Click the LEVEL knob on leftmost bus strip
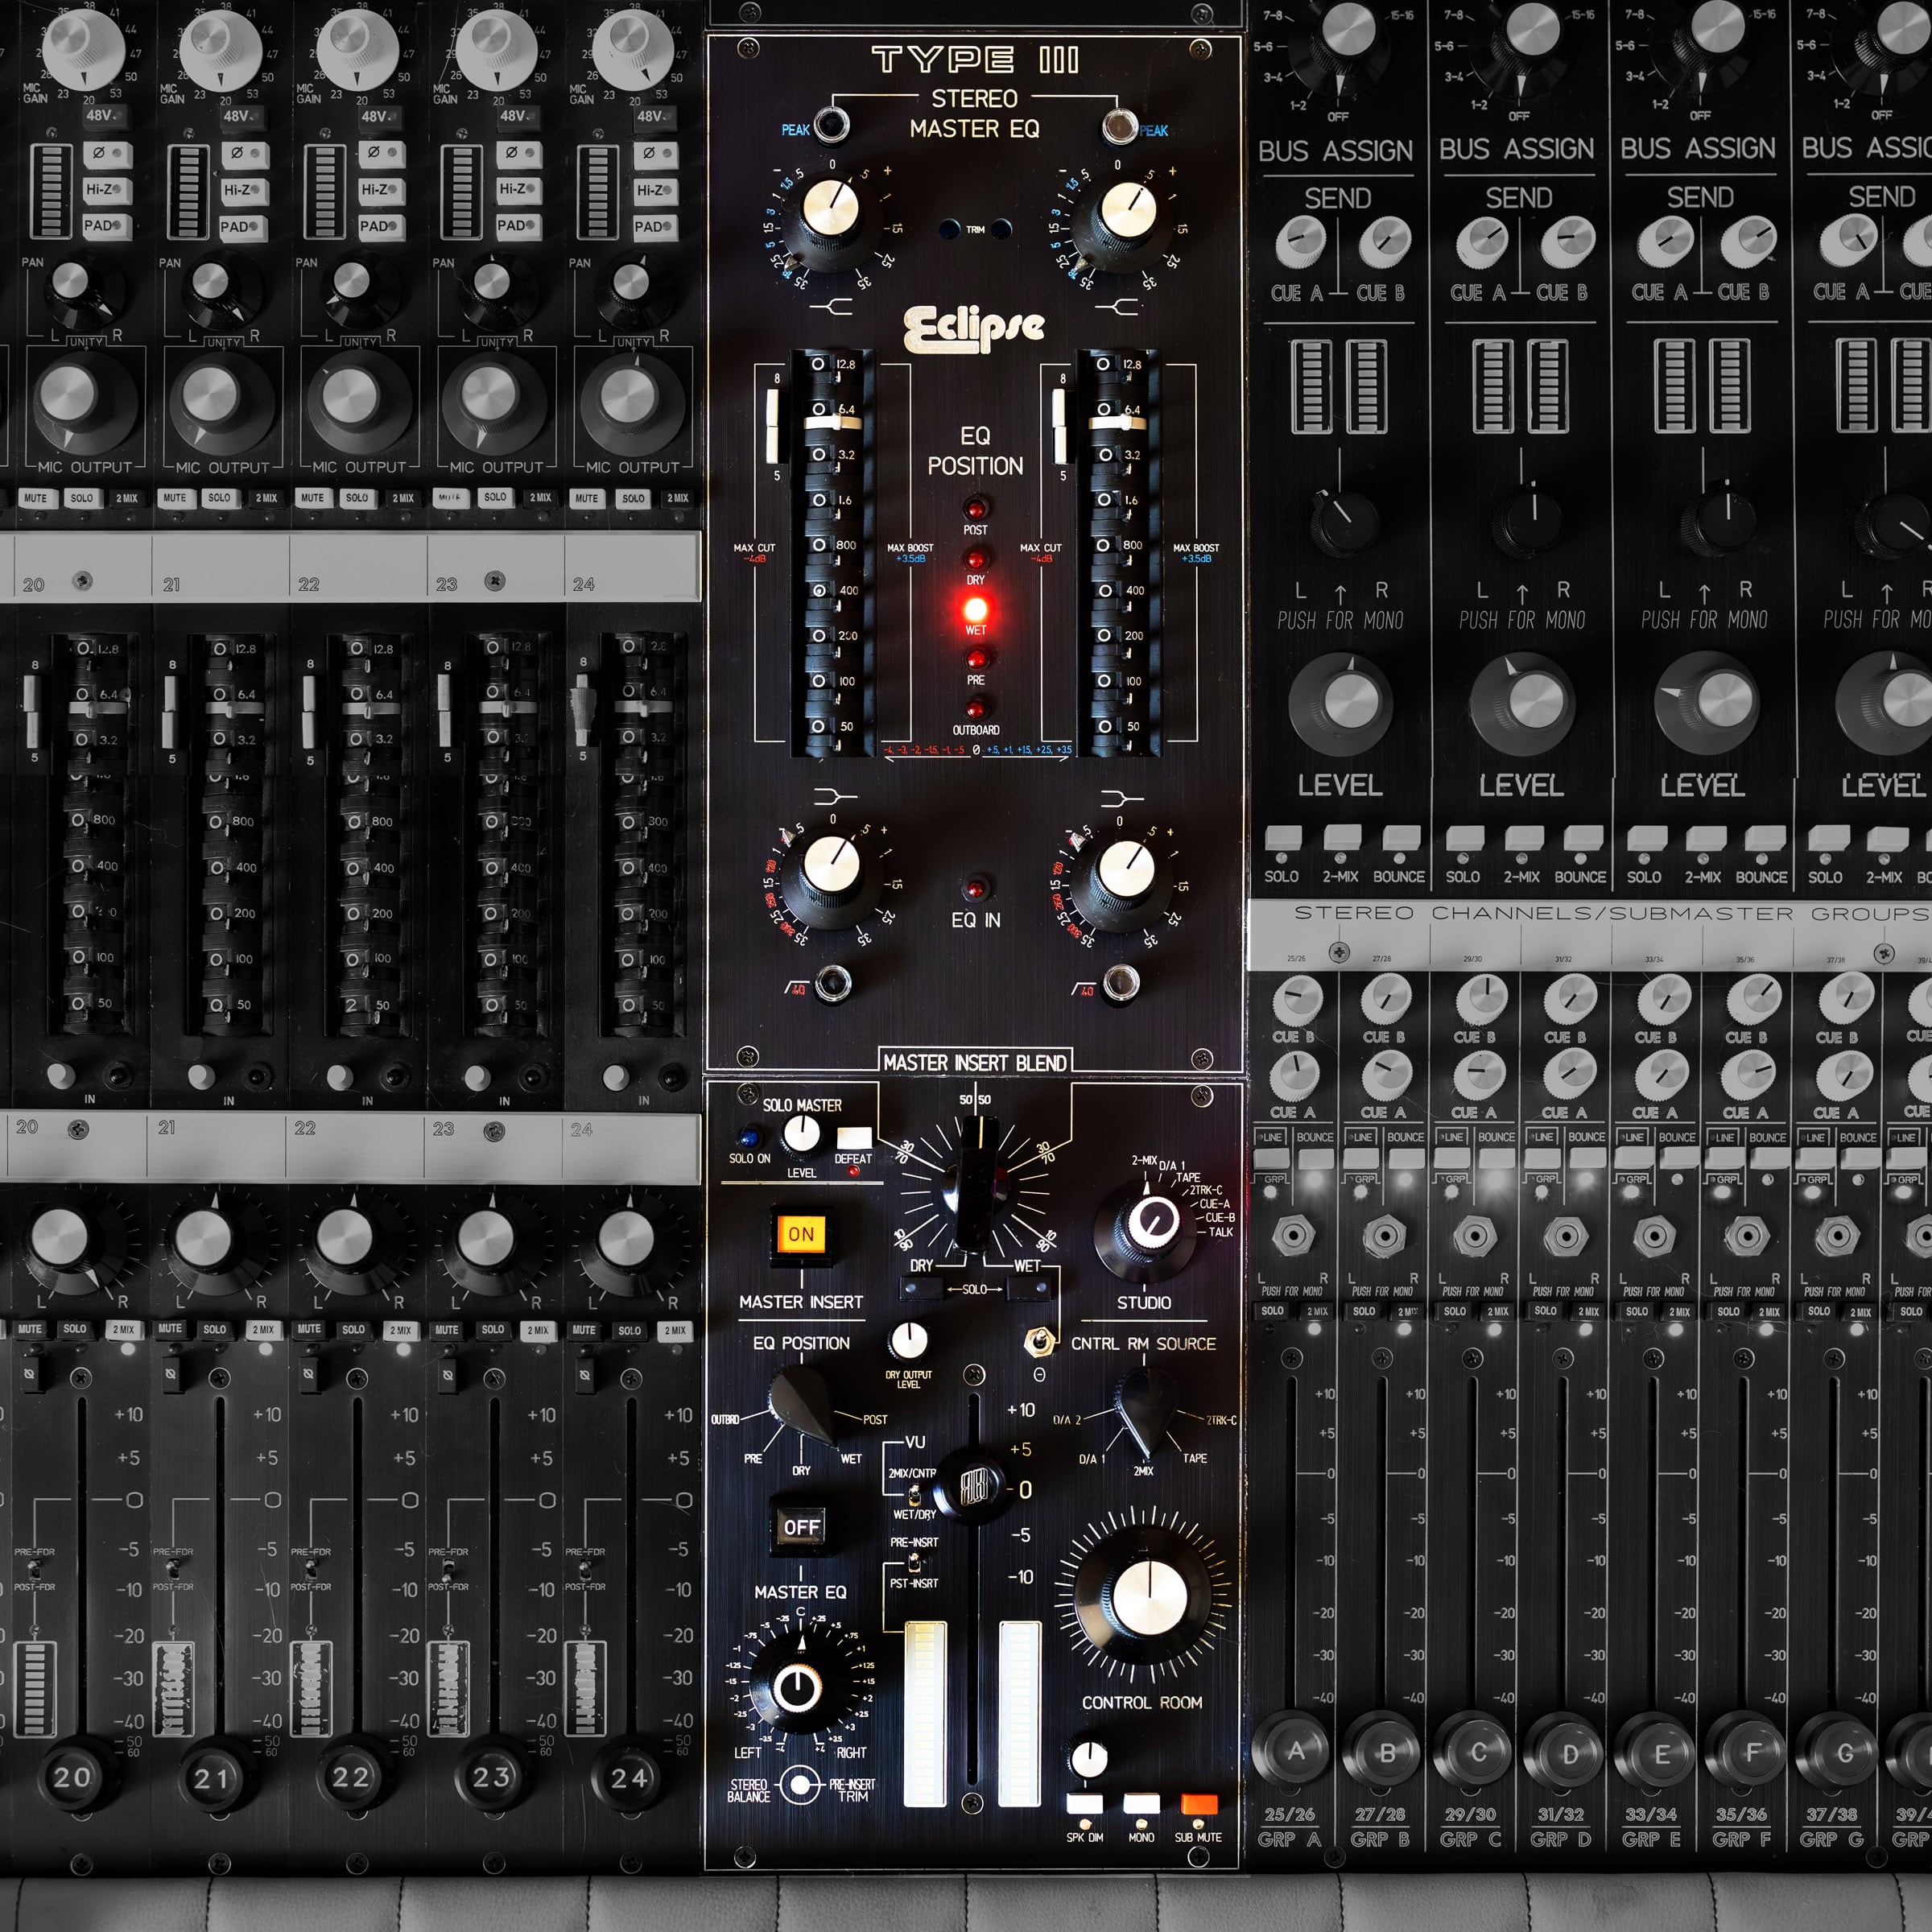 click(1342, 703)
